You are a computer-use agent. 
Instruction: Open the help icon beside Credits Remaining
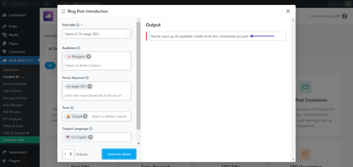point(344,16)
